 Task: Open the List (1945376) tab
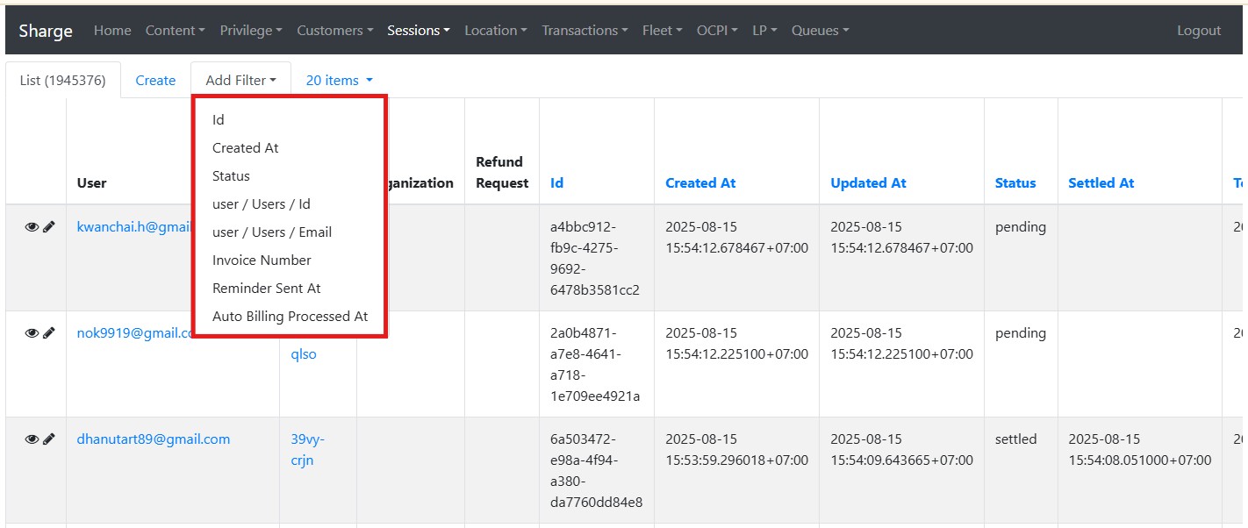62,81
